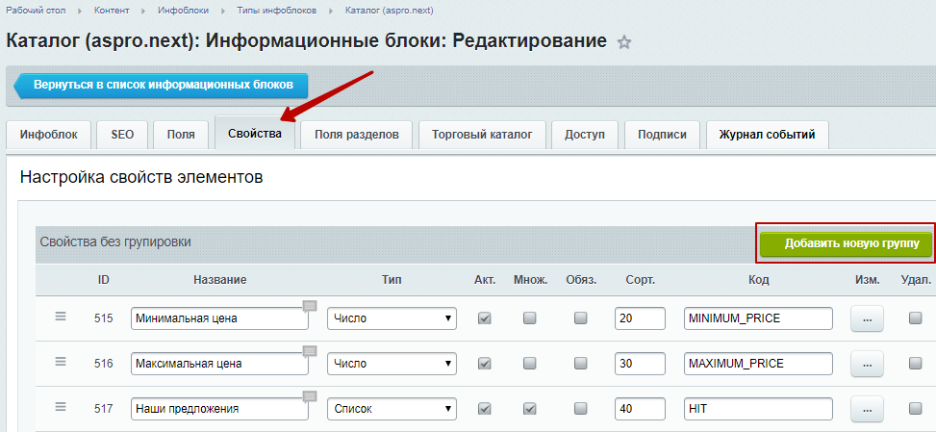Open type dropdown for Максимальная цена
This screenshot has width=936, height=432.
pyautogui.click(x=392, y=364)
